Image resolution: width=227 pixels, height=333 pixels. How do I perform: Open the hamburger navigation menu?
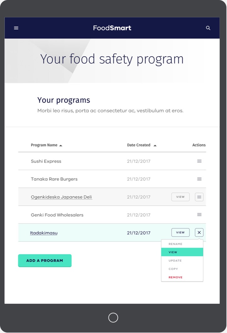point(16,28)
